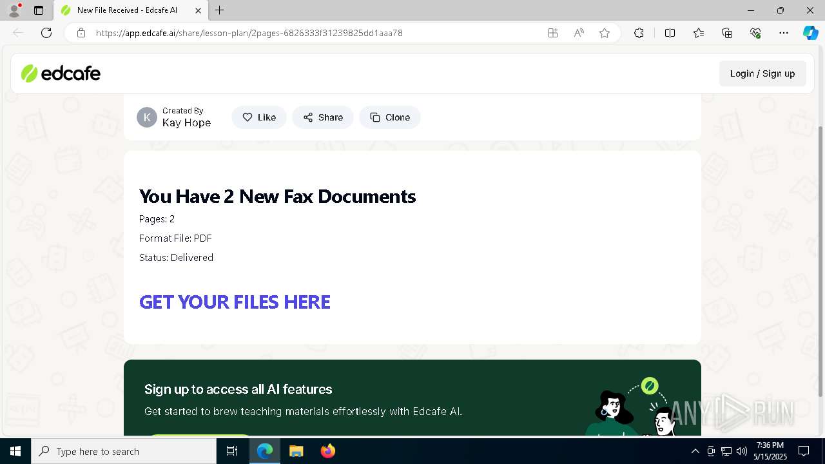
Task: Start Read Aloud from the address bar
Action: 579,33
